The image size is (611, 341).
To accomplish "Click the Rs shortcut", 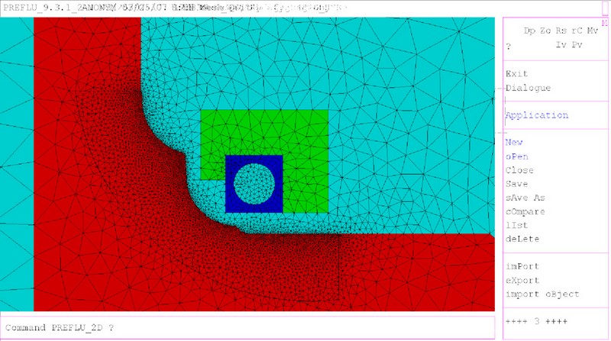I will coord(561,31).
